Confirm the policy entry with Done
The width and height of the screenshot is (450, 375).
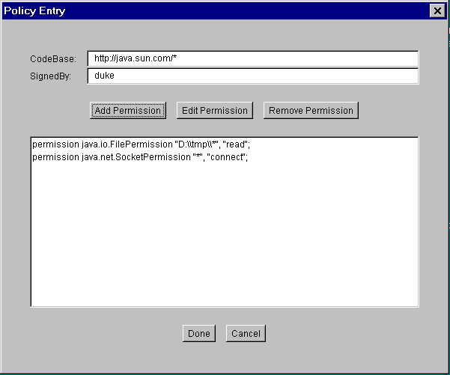click(199, 334)
